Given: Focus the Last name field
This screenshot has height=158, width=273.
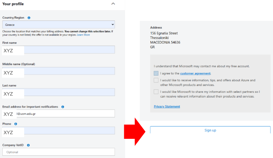Looking at the screenshot, I should pyautogui.click(x=59, y=92).
